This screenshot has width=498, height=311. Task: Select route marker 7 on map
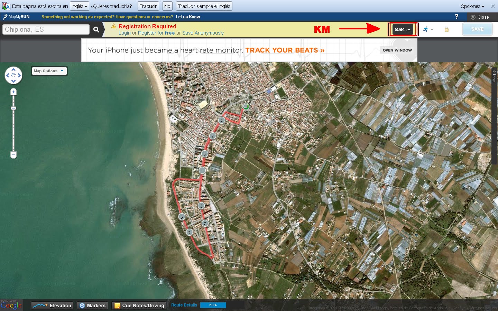tap(205, 224)
